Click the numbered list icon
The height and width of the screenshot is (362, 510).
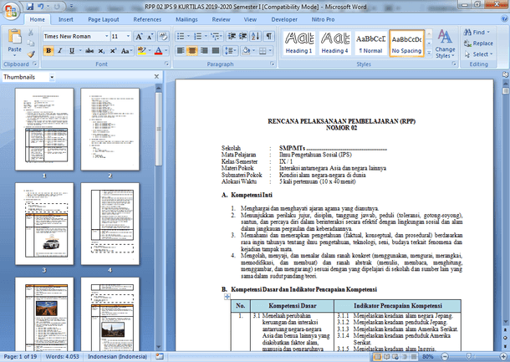(x=197, y=37)
